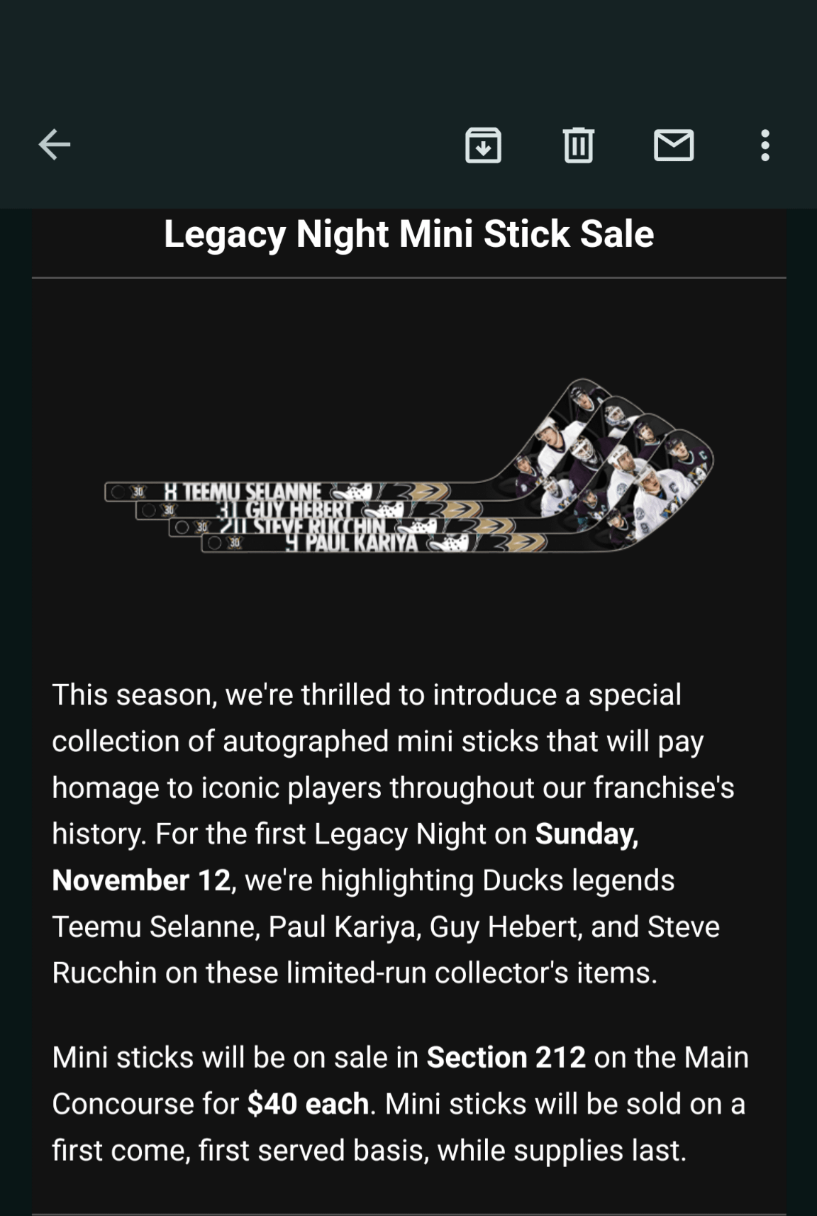
Task: Tap the 30th anniversary badge on top stick
Action: tap(138, 492)
